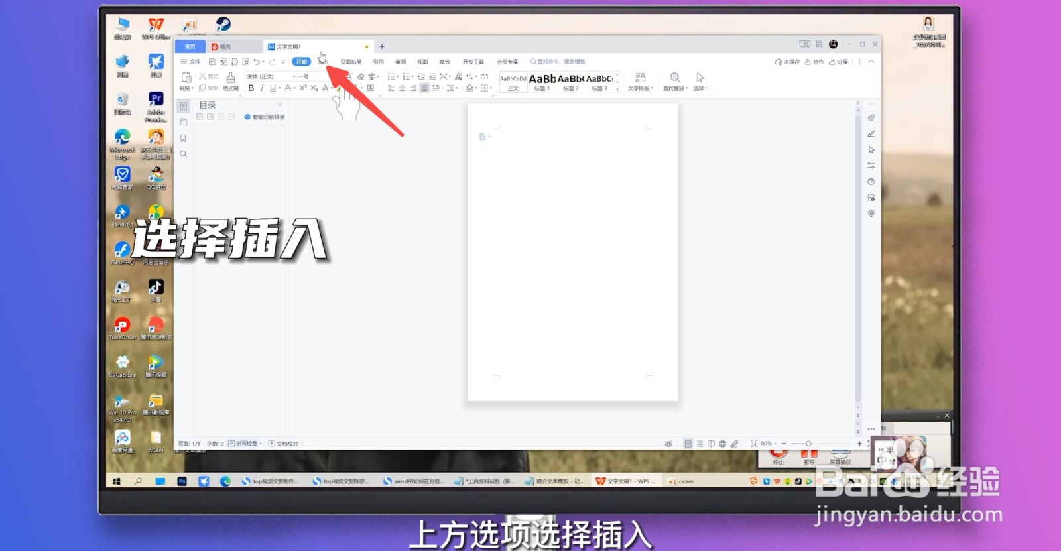Switch to page view mode in status bar

688,444
